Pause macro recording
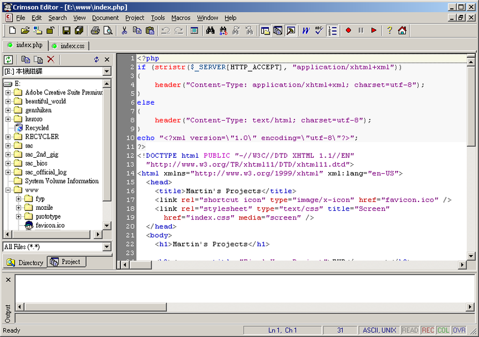Viewport: 479px width, 337px height. point(361,30)
